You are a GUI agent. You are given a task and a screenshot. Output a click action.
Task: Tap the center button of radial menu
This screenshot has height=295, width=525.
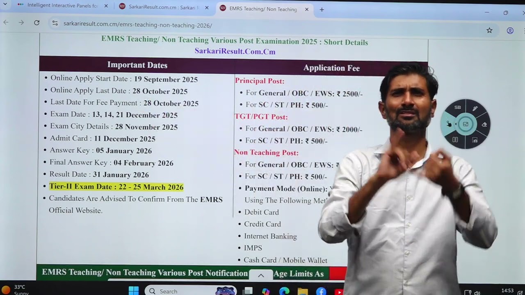[466, 124]
